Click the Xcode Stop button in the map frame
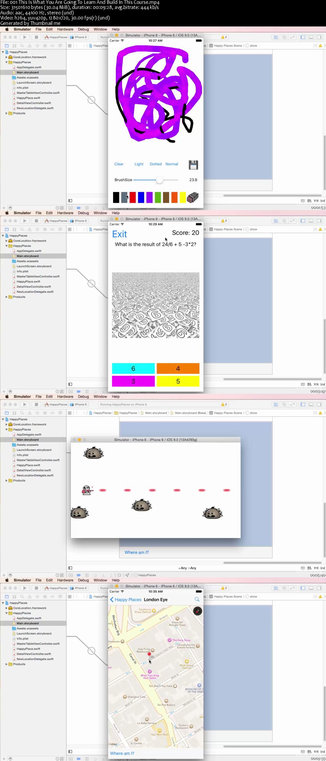Image resolution: width=326 pixels, height=761 pixels. click(36, 588)
